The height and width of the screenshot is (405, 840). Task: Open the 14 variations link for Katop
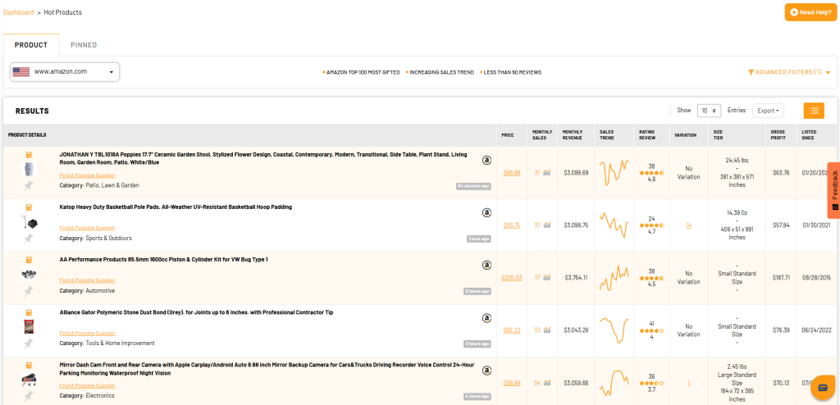click(x=688, y=225)
